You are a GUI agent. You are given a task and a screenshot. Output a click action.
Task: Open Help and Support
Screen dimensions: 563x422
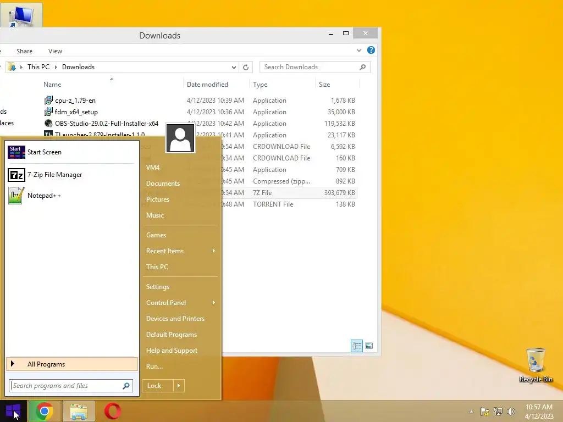pos(172,351)
